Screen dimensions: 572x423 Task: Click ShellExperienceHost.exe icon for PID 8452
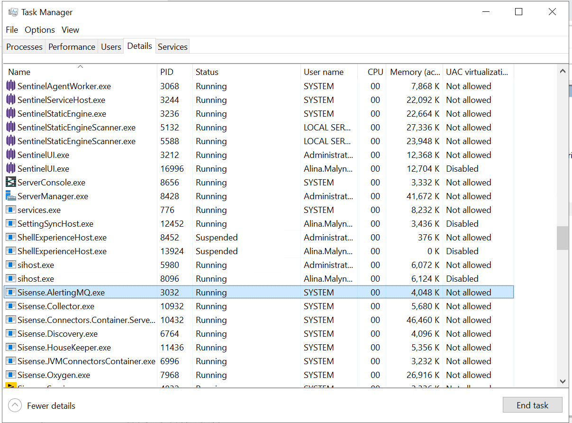coord(10,237)
